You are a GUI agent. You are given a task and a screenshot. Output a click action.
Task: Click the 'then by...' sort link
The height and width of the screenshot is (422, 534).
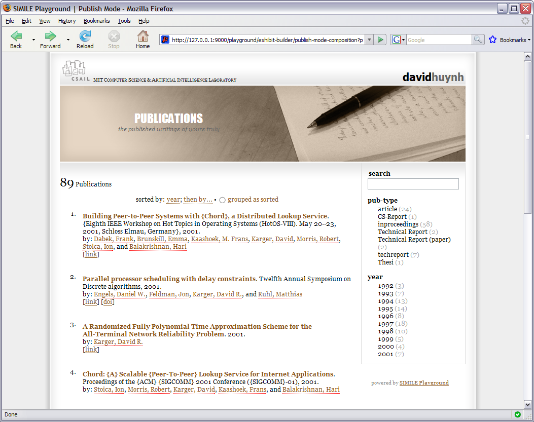click(198, 200)
